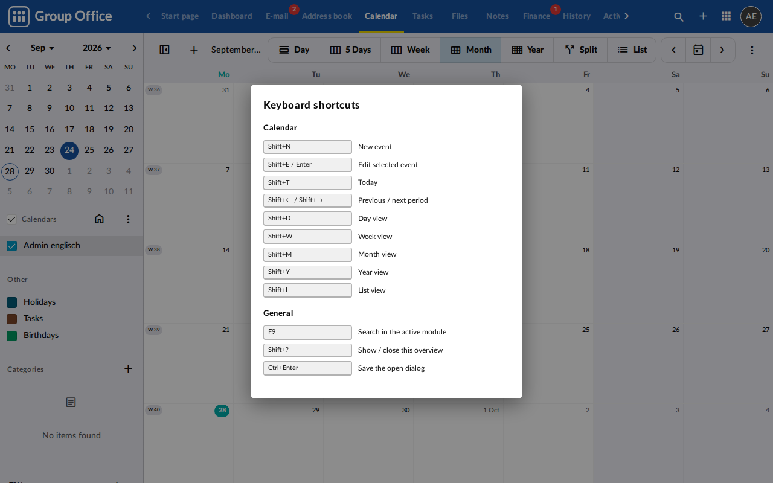Viewport: 773px width, 483px height.
Task: Open the Files tab
Action: (x=460, y=16)
